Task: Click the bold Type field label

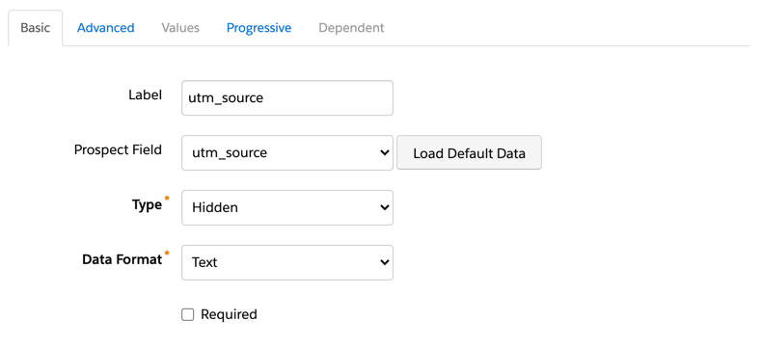Action: click(147, 204)
